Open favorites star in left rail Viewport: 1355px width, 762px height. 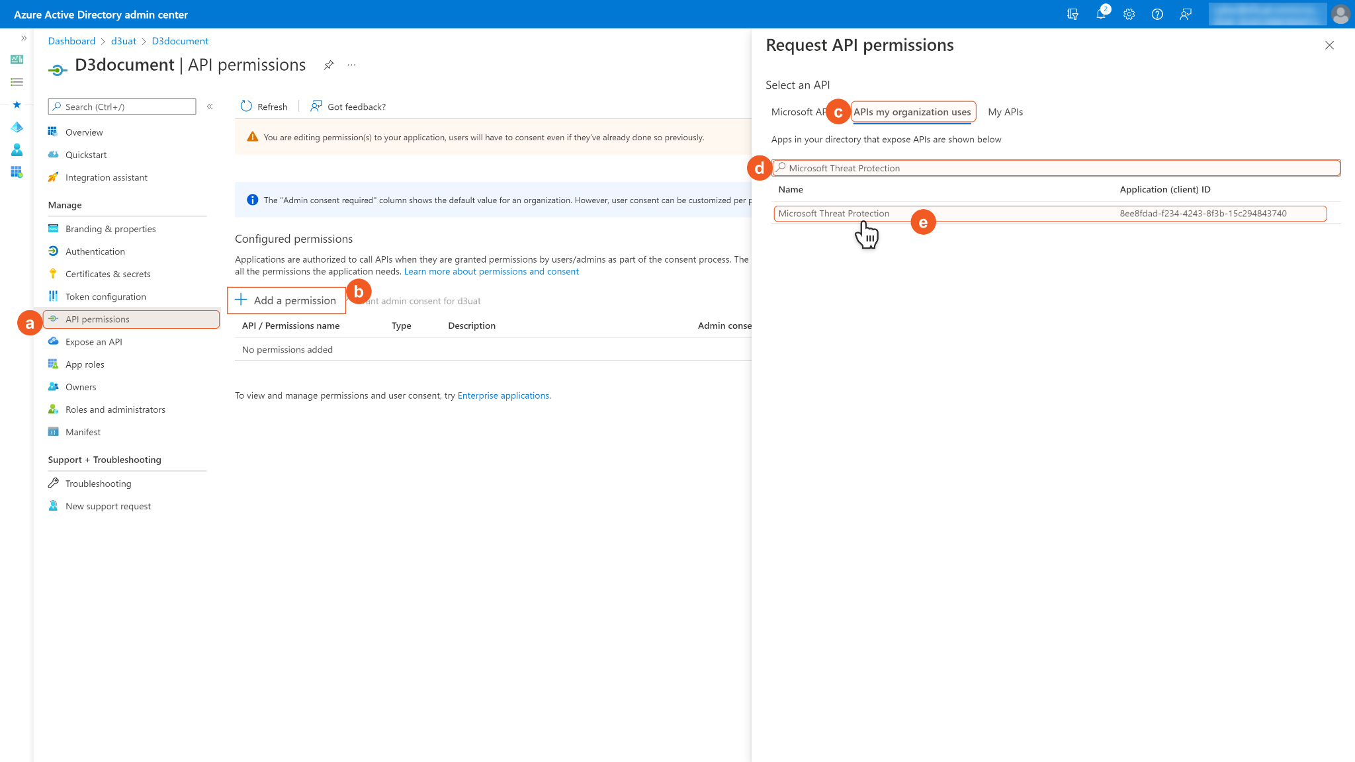point(17,105)
